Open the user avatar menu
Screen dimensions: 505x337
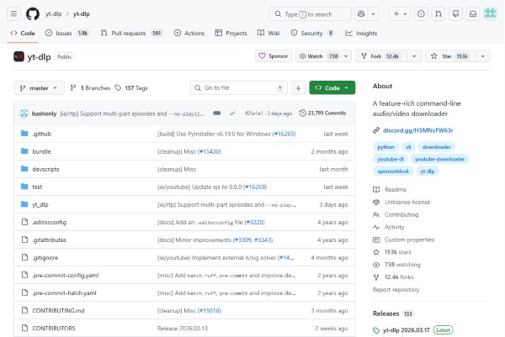tap(491, 13)
